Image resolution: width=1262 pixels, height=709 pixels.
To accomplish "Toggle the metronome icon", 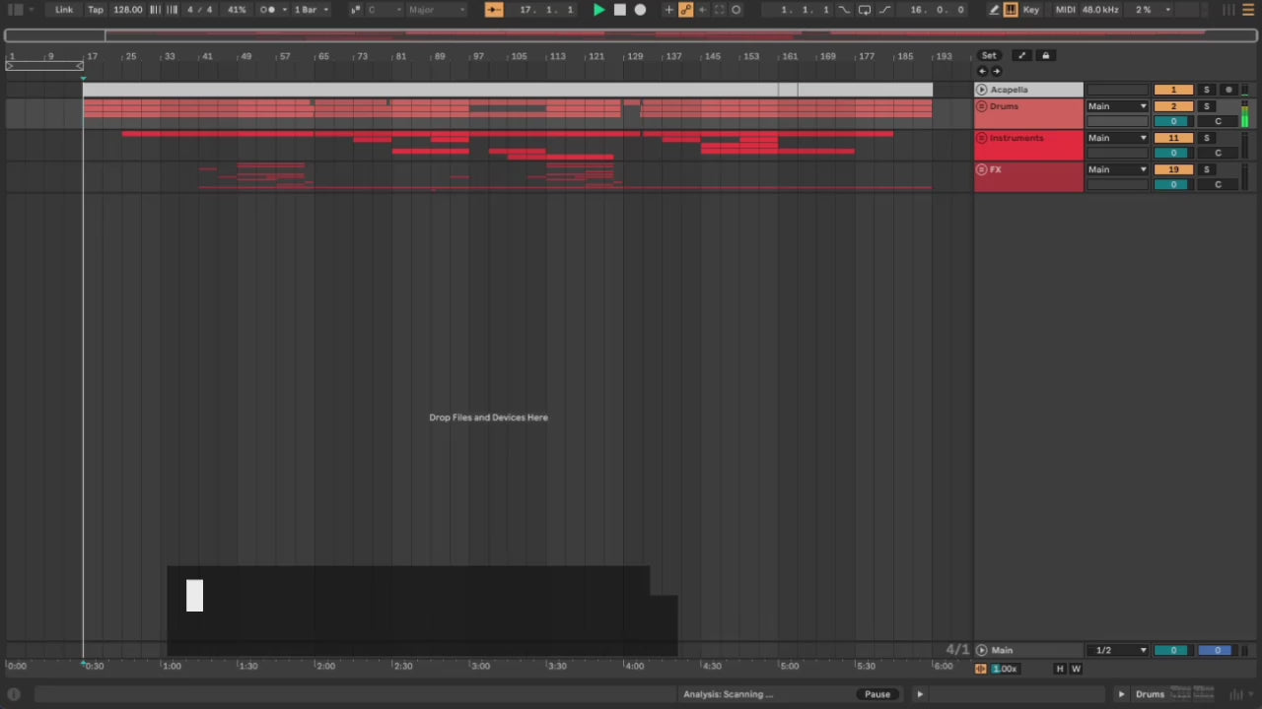I will pyautogui.click(x=267, y=10).
